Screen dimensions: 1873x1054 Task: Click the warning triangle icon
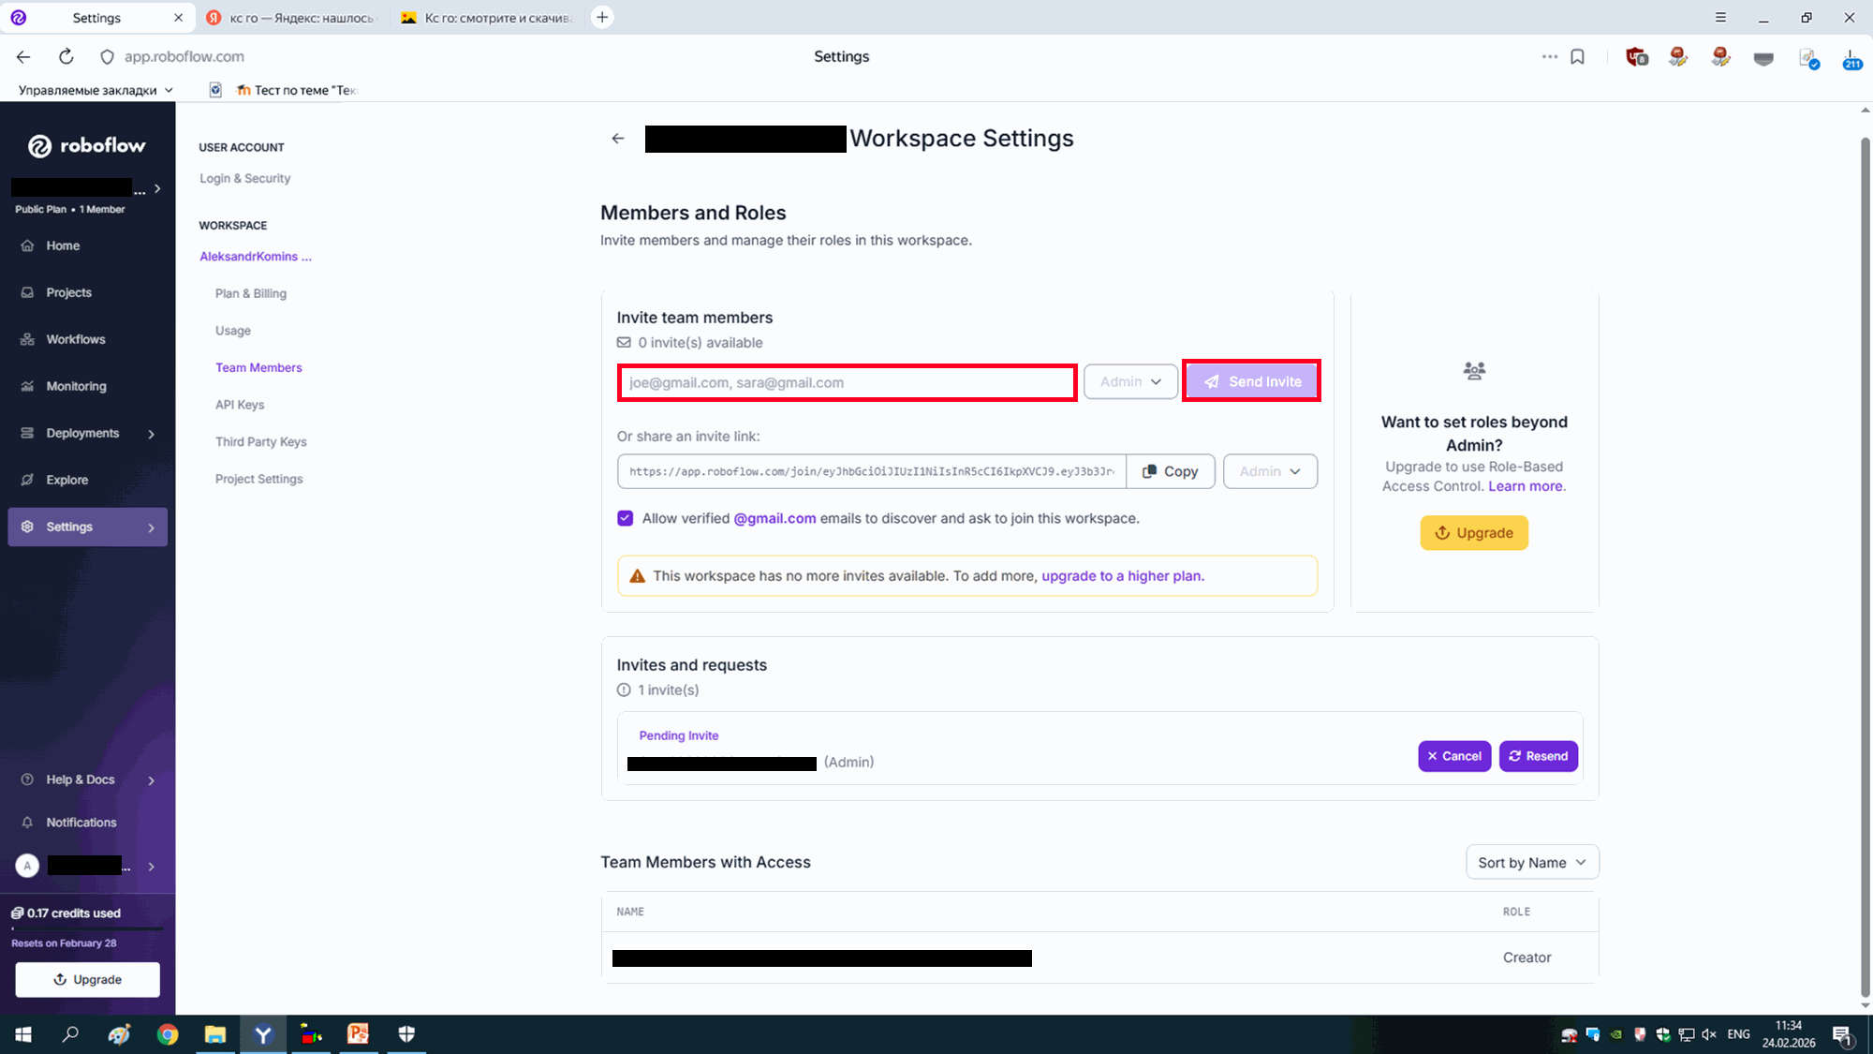click(637, 576)
